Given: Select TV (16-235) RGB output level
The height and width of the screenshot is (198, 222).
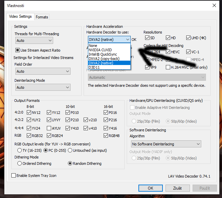Looking at the screenshot, I should (x=20, y=150).
